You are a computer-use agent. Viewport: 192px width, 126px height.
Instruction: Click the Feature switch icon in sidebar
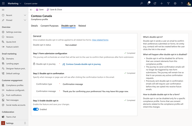point(3,47)
